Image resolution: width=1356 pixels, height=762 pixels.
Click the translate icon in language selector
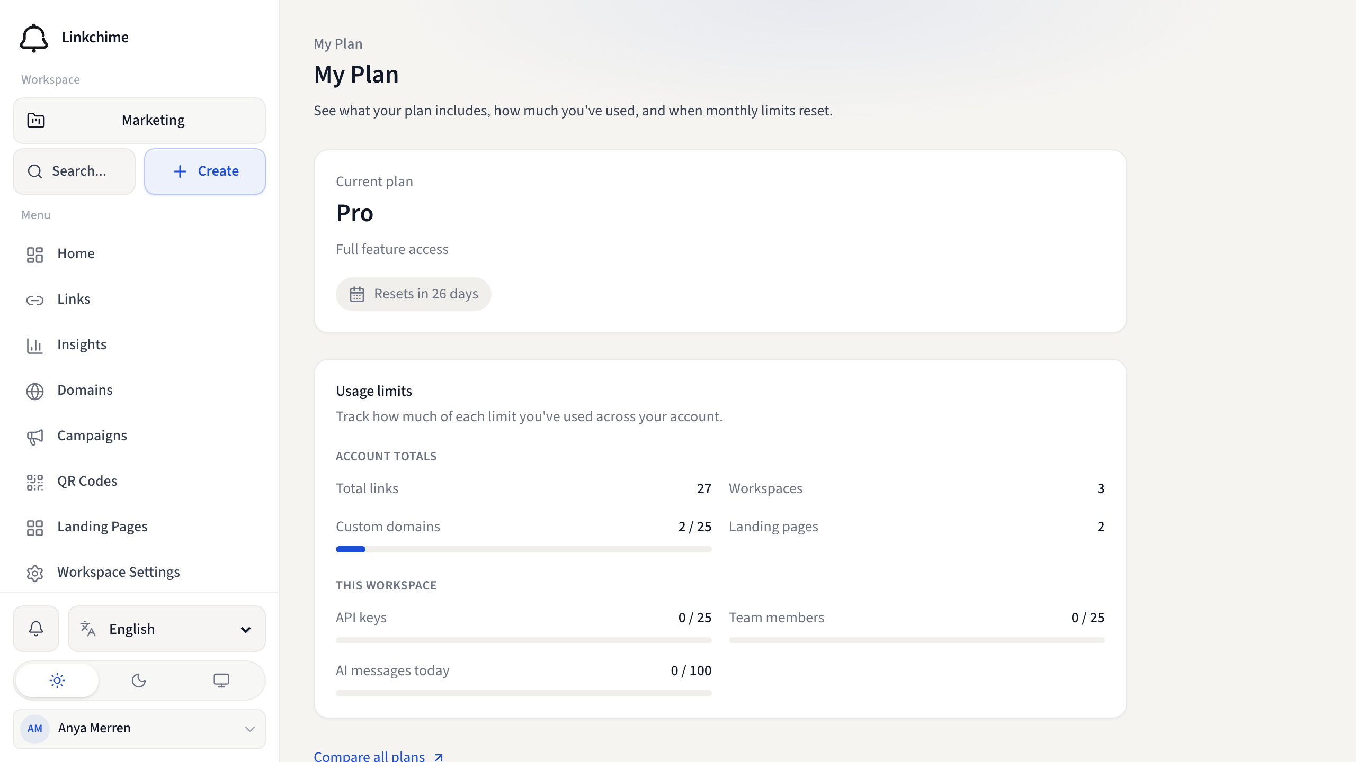[x=88, y=629]
